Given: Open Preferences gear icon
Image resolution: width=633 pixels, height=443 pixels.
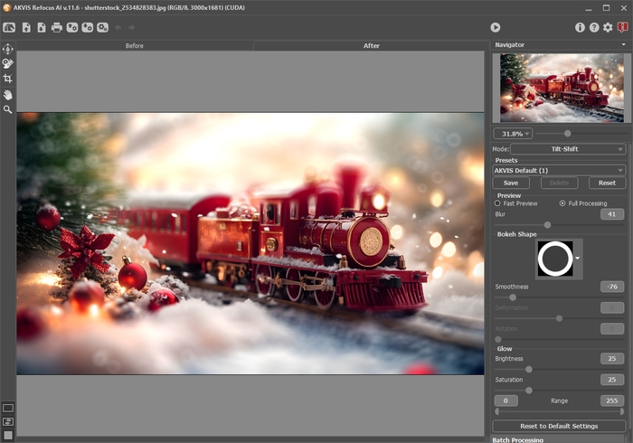Looking at the screenshot, I should pyautogui.click(x=608, y=27).
